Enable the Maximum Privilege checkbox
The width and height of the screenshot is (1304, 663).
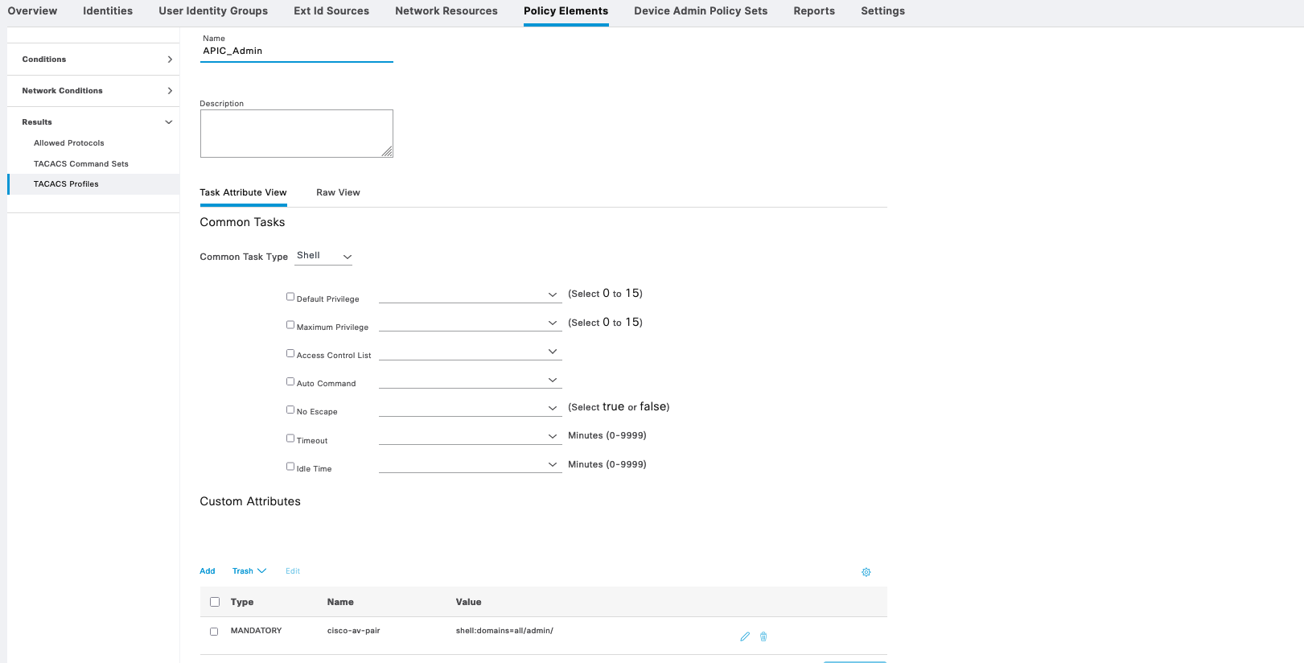290,325
